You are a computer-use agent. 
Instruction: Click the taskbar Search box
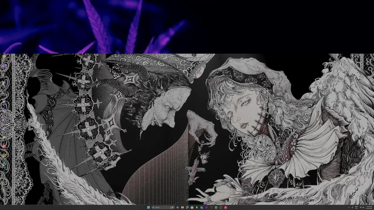[163, 207]
